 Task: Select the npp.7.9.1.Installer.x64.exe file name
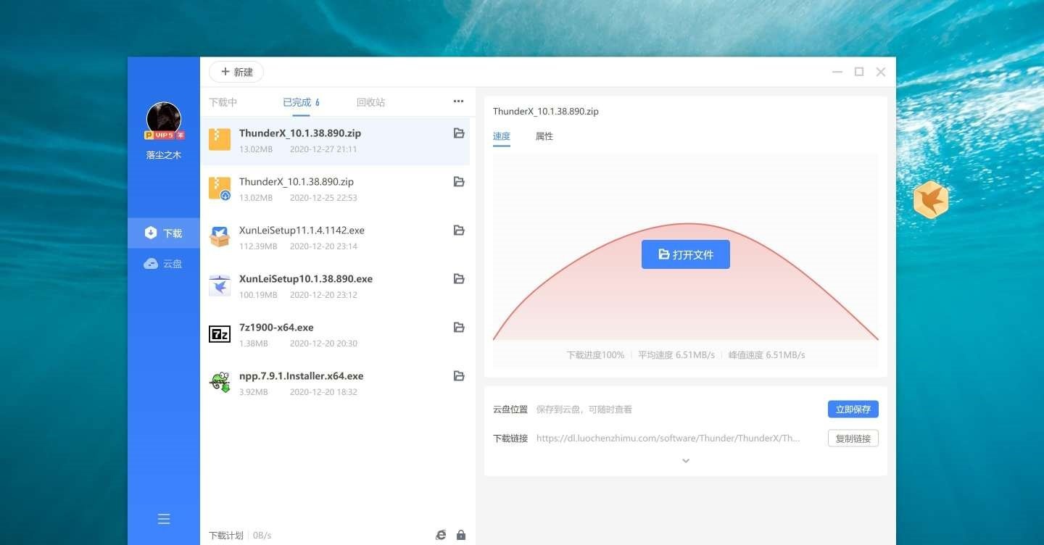[302, 376]
